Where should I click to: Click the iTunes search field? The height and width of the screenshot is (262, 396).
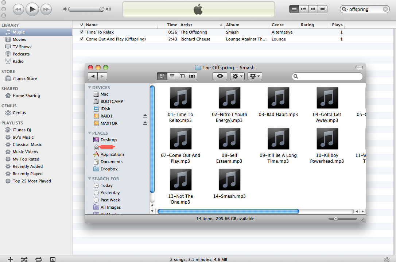(x=365, y=9)
